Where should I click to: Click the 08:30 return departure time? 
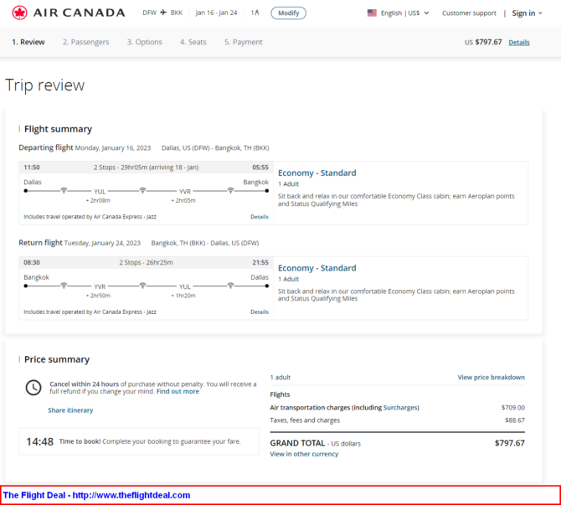pyautogui.click(x=32, y=262)
